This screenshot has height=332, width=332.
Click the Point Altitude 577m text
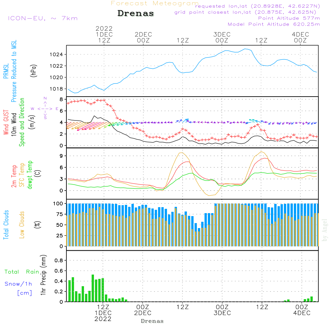pyautogui.click(x=289, y=18)
